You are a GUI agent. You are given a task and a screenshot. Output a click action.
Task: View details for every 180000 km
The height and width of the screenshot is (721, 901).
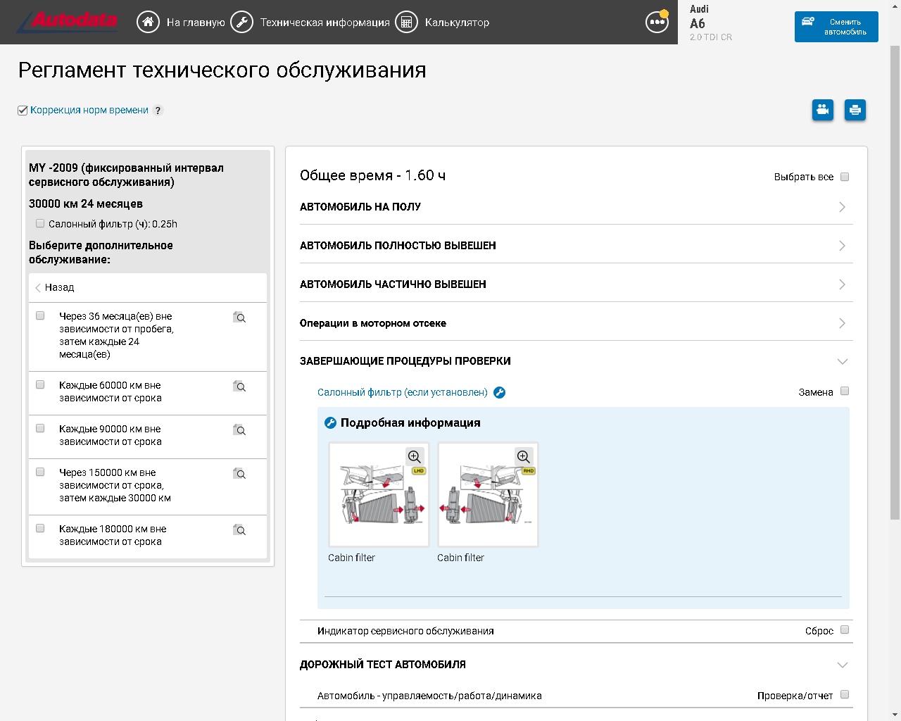coord(239,530)
